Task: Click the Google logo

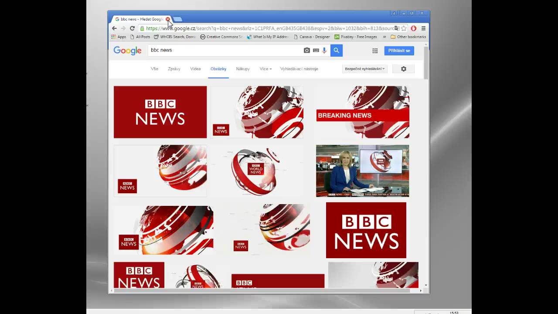Action: tap(127, 51)
